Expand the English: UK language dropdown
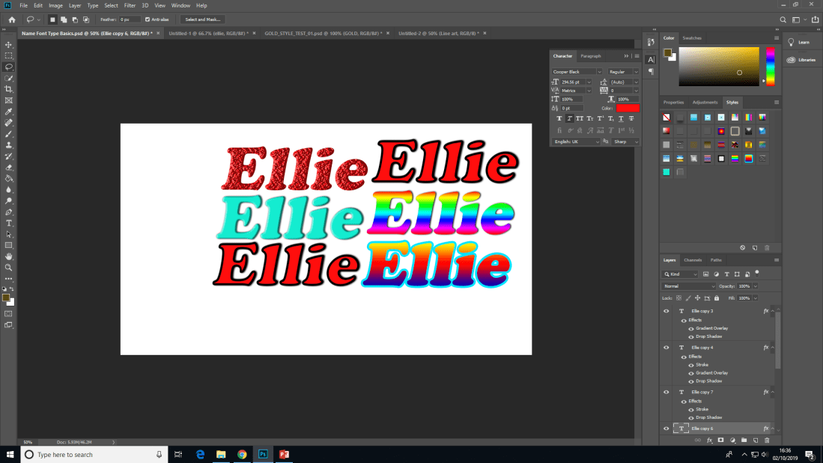The width and height of the screenshot is (823, 463). [577, 142]
